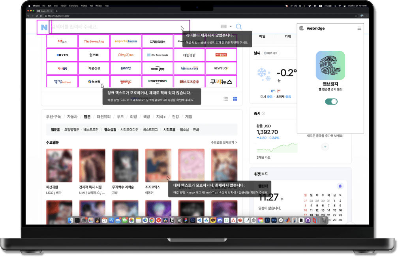This screenshot has height=257, width=398.
Task: Click the plus button to add stock
Action: click(x=325, y=146)
